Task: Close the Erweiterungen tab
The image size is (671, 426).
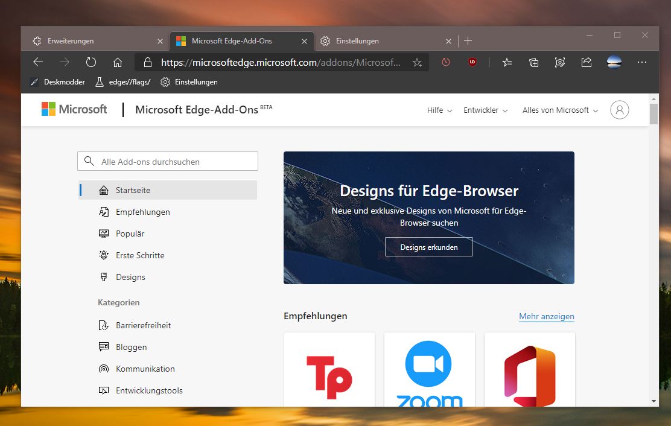Action: (160, 41)
